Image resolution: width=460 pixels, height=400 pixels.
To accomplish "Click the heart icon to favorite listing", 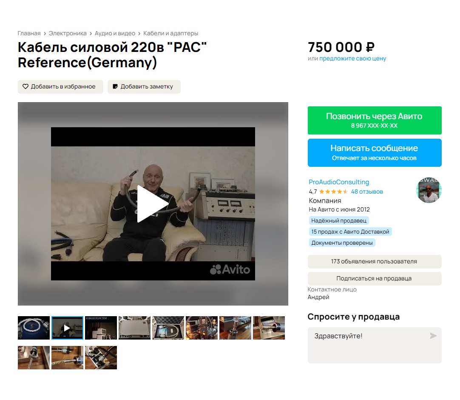I will coord(26,86).
